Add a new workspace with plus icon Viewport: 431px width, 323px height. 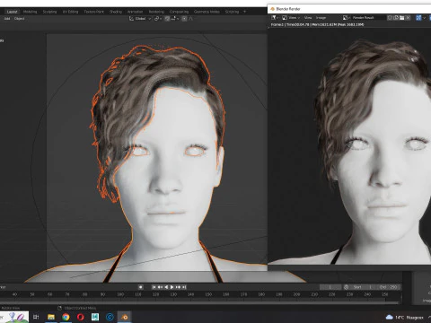pyautogui.click(x=244, y=12)
